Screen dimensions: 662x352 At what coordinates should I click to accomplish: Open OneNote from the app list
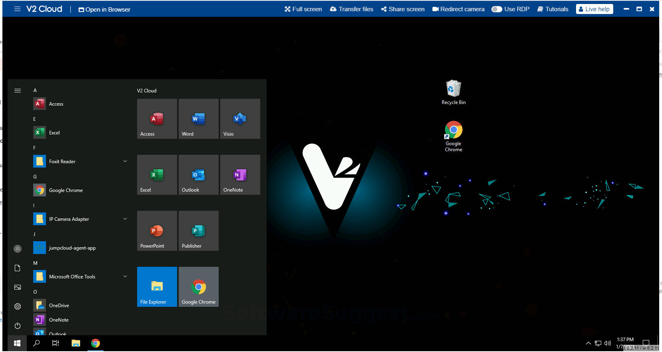point(80,320)
